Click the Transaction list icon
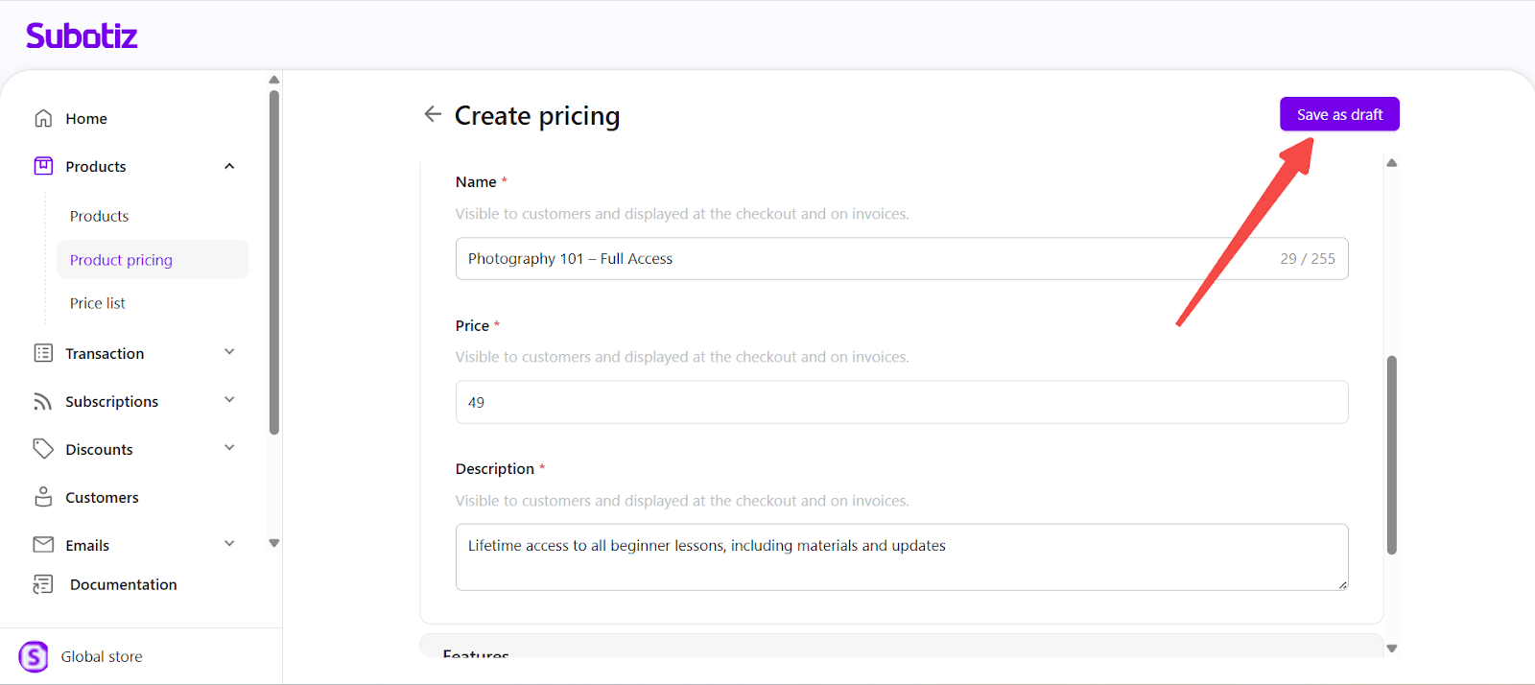This screenshot has height=685, width=1535. tap(43, 353)
